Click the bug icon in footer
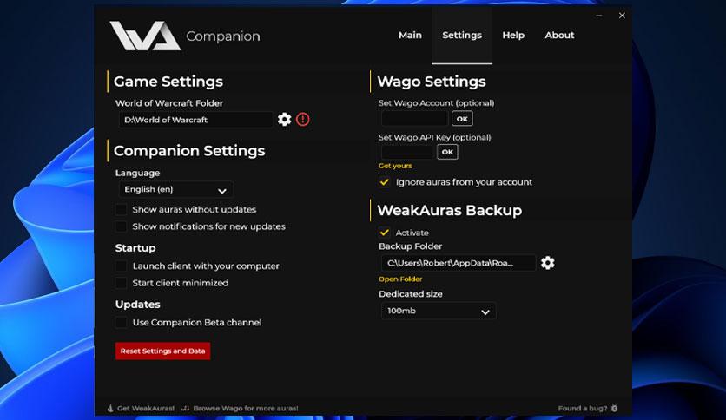The width and height of the screenshot is (726, 420). pos(615,408)
